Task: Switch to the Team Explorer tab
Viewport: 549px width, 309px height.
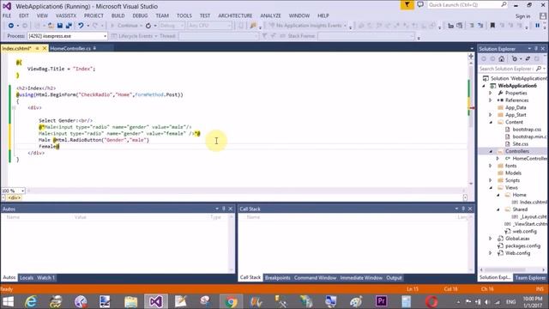Action: pos(530,278)
